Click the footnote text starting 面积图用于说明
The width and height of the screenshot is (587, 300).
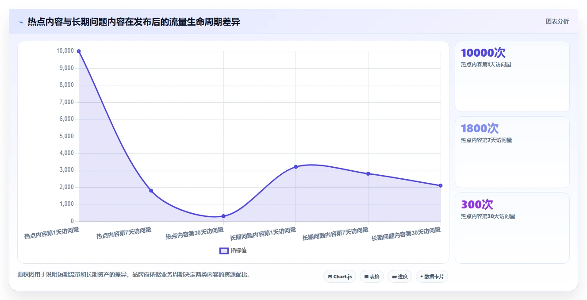[x=135, y=274]
